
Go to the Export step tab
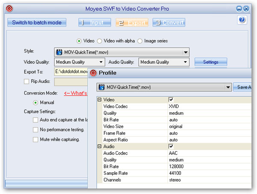tap(132, 22)
